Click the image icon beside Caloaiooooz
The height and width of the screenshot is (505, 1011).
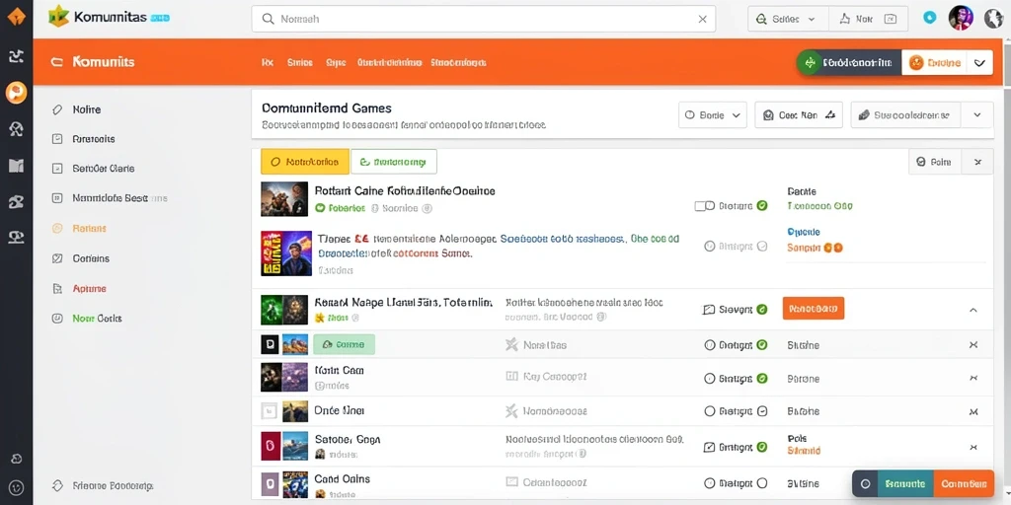pyautogui.click(x=512, y=481)
